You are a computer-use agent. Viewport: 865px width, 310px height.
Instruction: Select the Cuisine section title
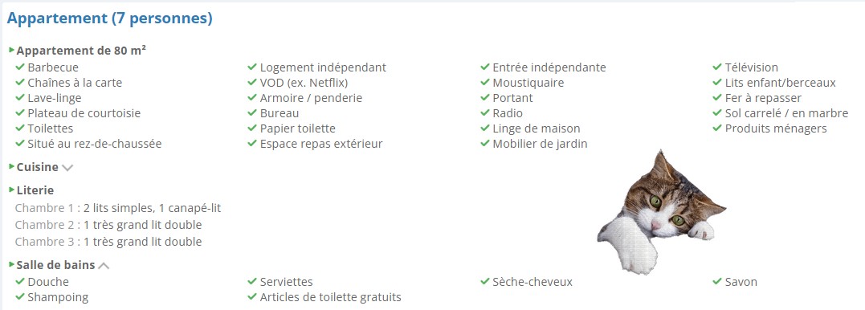point(38,167)
